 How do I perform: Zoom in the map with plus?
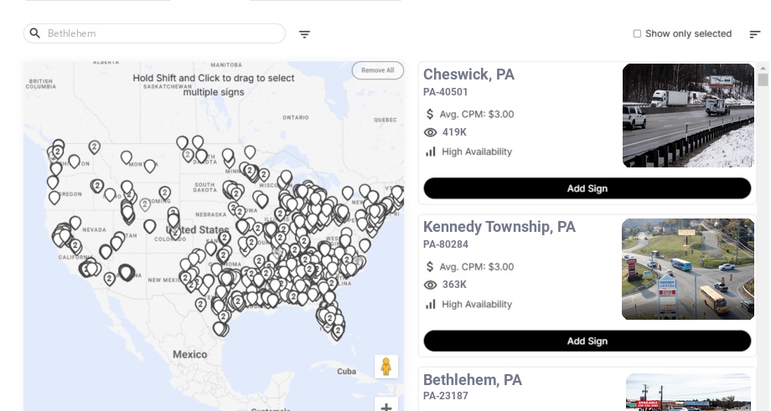(x=386, y=408)
